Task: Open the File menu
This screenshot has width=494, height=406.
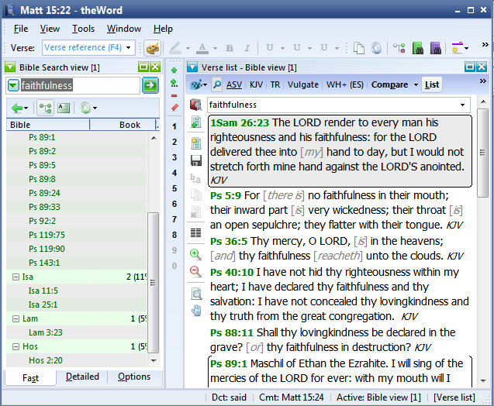Action: (x=21, y=29)
